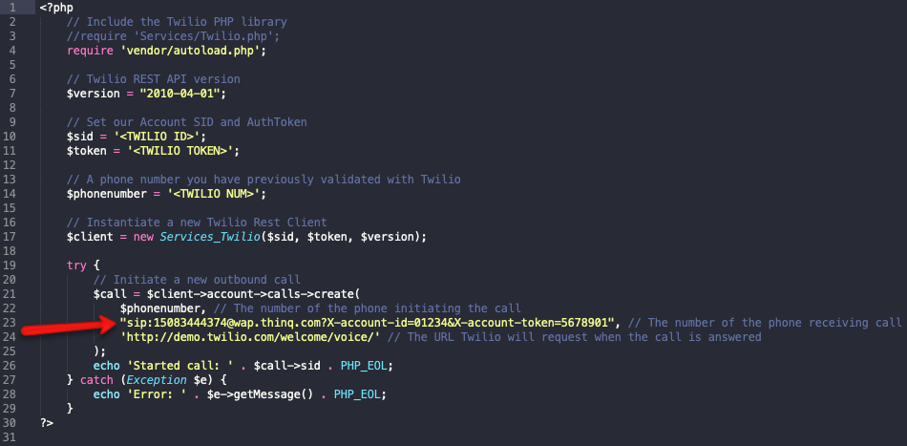The image size is (907, 446).
Task: Click the PHP_EOL constant on line 28
Action: pyautogui.click(x=356, y=394)
